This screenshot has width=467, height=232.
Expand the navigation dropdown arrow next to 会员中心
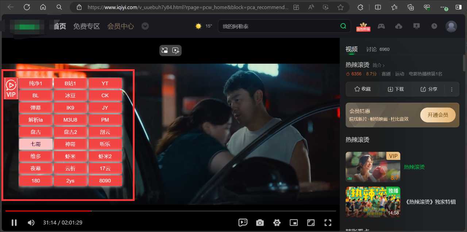pyautogui.click(x=145, y=26)
